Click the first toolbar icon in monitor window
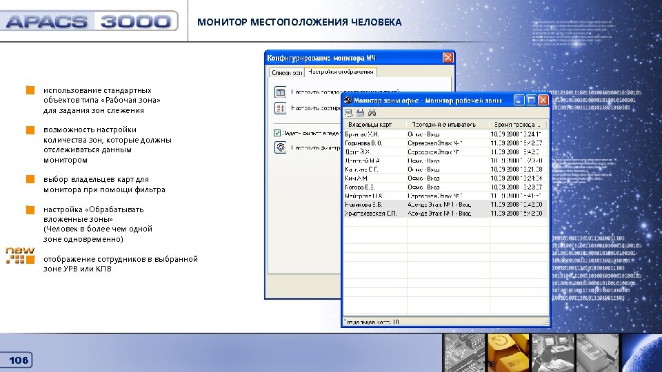Image resolution: width=662 pixels, height=372 pixels. pos(349,112)
